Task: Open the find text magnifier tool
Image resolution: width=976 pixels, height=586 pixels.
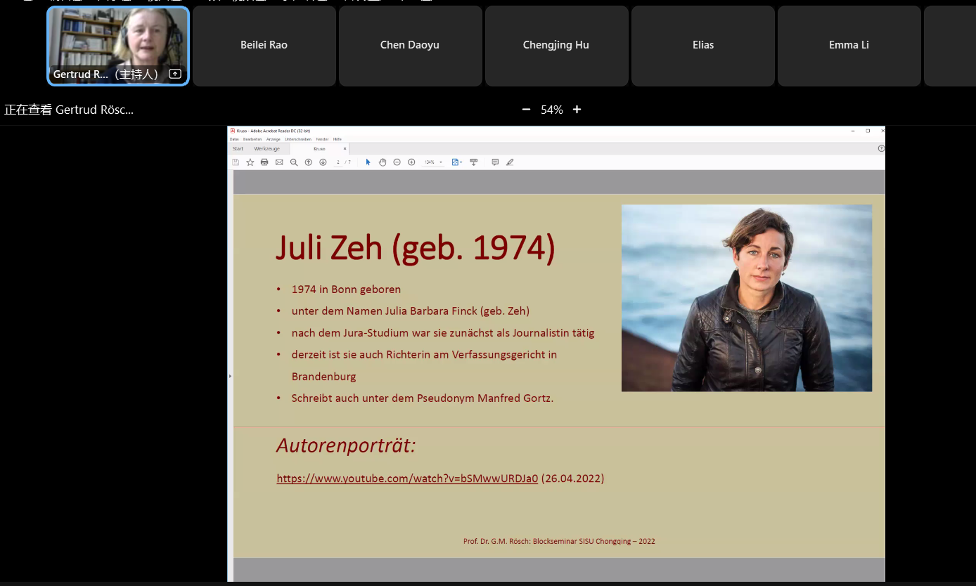Action: point(294,162)
